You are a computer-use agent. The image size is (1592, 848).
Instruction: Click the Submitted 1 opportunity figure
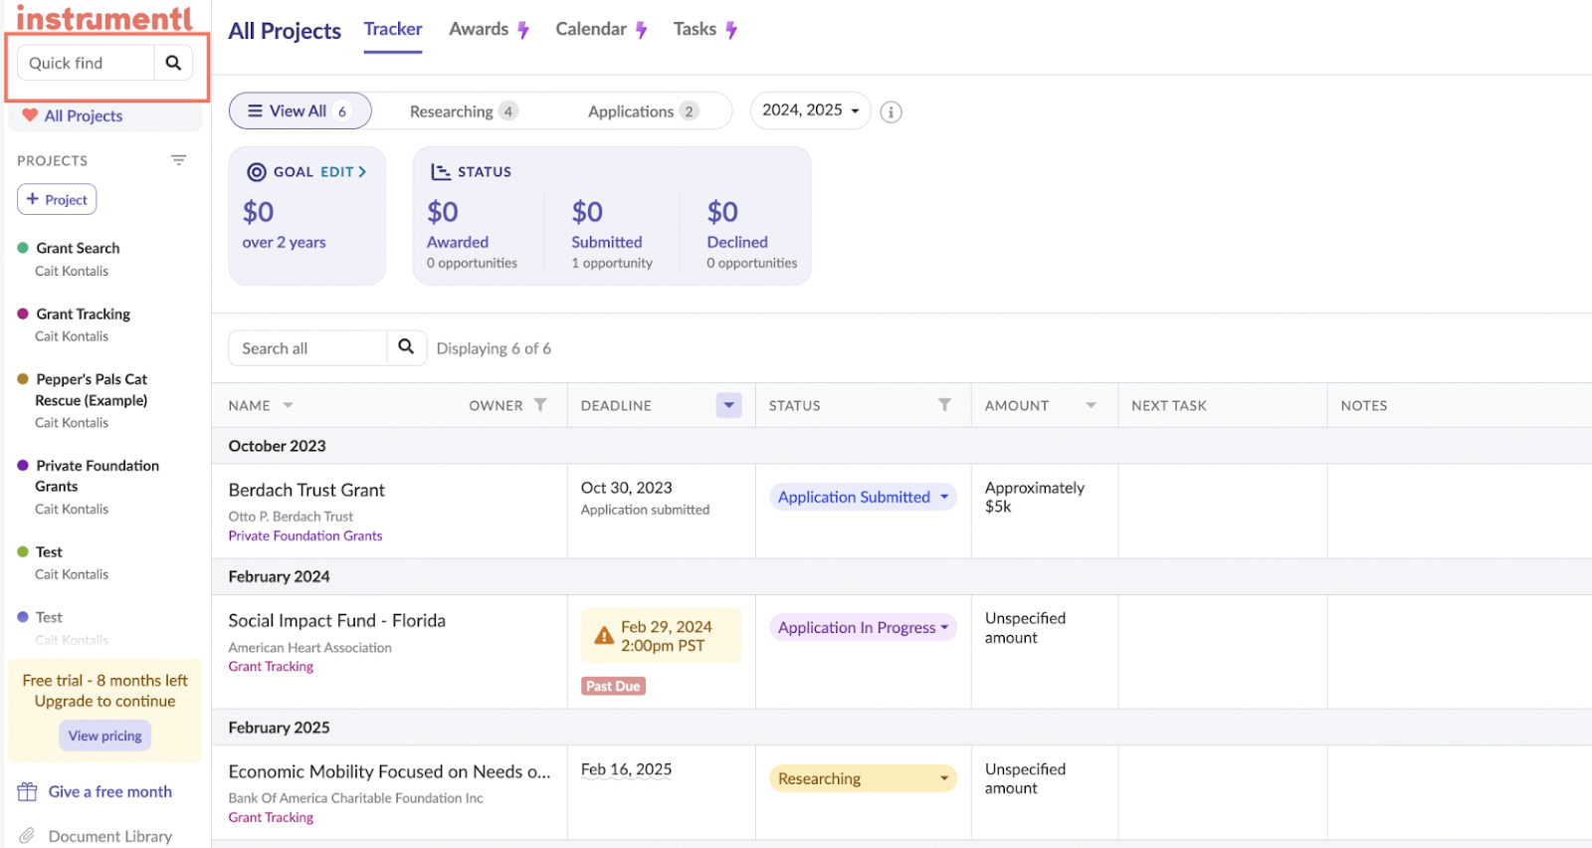(611, 263)
